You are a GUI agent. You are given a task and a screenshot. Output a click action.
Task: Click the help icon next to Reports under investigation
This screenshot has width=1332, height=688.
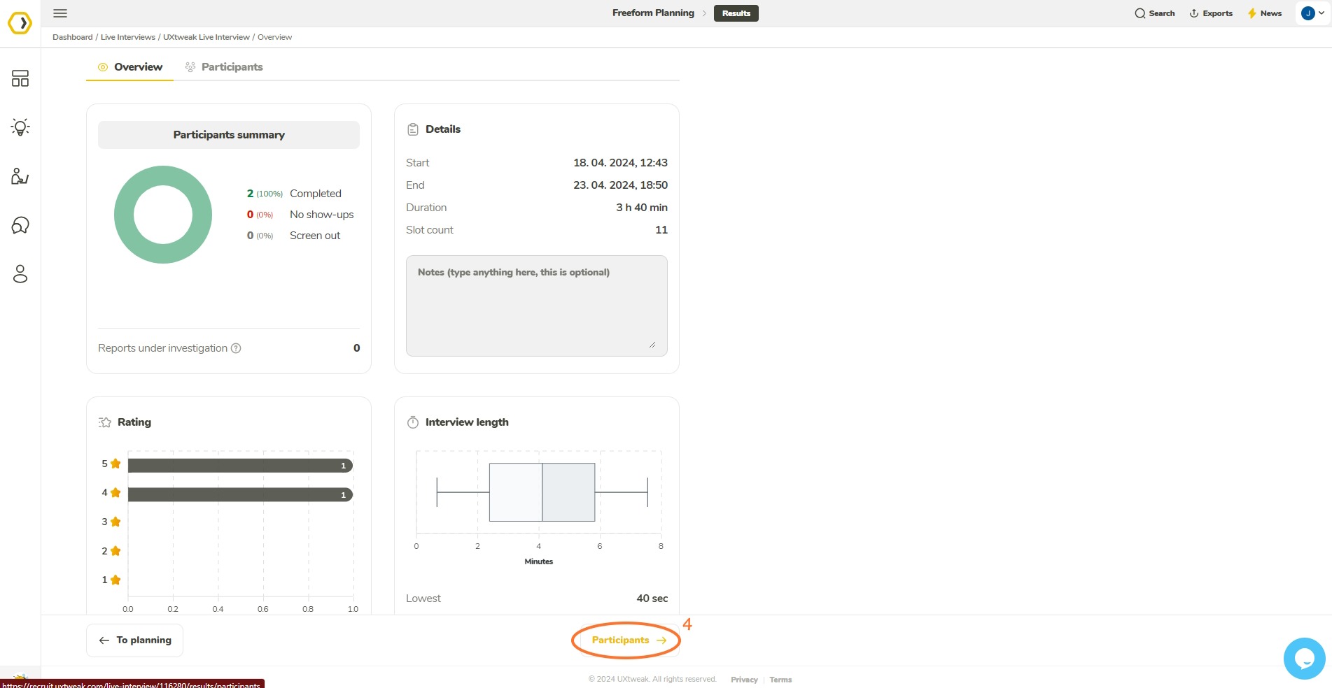coord(236,347)
